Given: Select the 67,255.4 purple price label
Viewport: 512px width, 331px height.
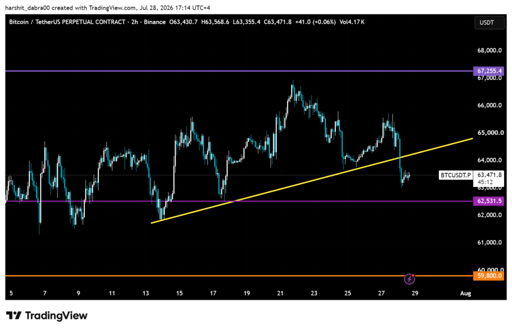Looking at the screenshot, I should [488, 71].
